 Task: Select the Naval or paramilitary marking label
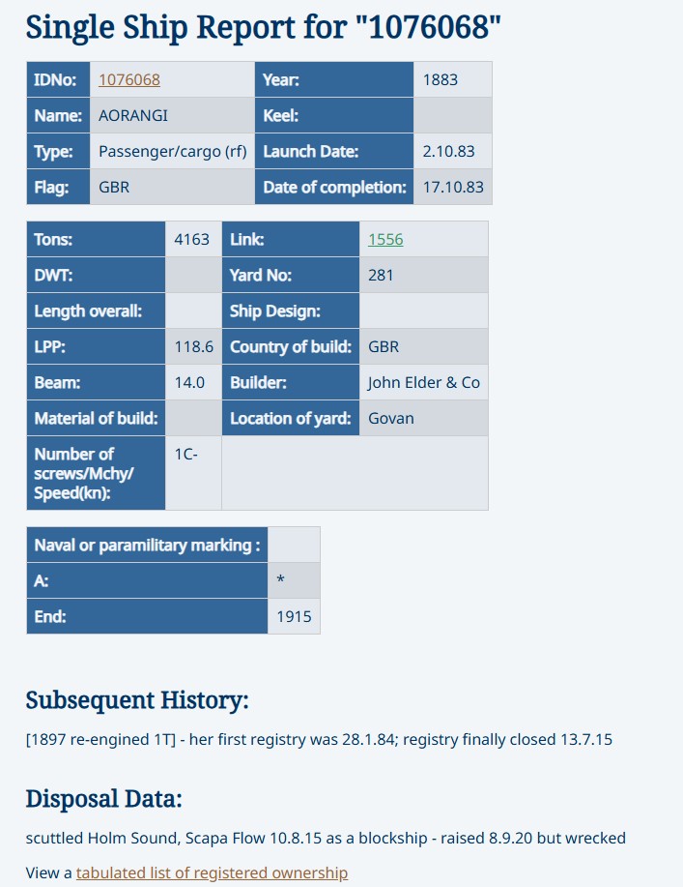[147, 545]
